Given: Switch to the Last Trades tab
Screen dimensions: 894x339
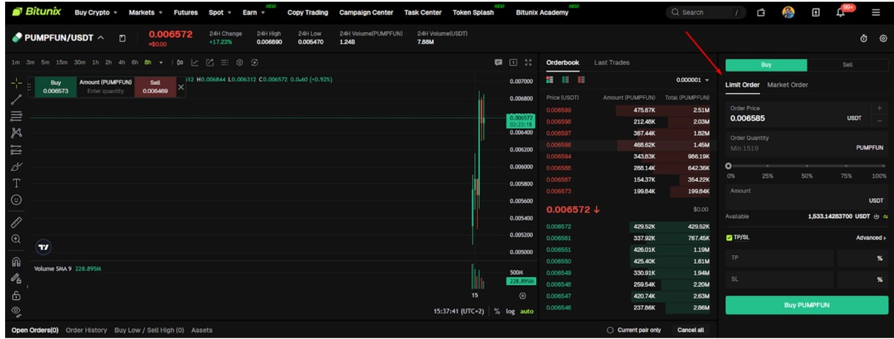Looking at the screenshot, I should tap(611, 62).
